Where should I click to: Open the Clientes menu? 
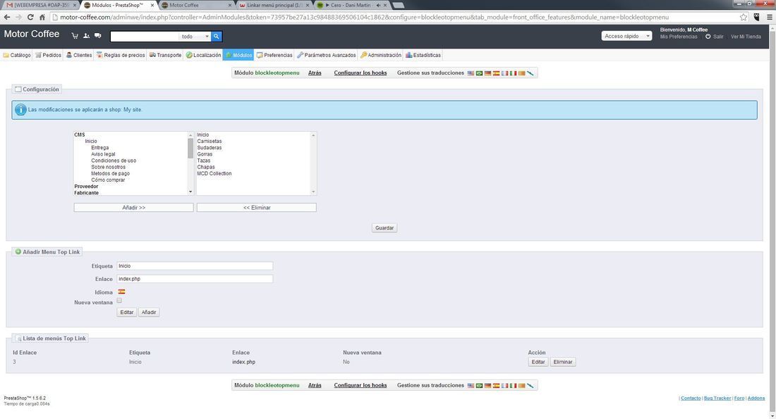pos(79,55)
